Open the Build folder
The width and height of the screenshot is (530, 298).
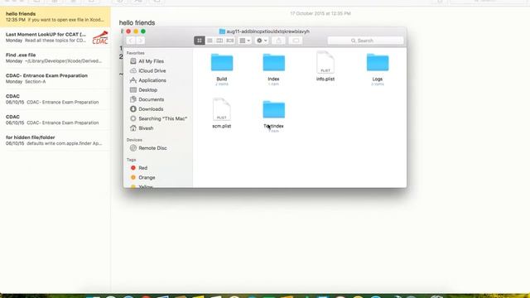point(222,63)
